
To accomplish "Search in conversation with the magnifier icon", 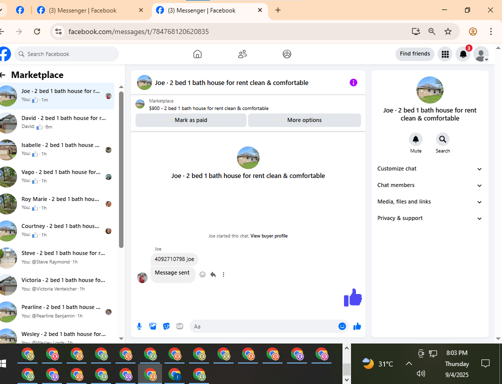I will [x=442, y=139].
